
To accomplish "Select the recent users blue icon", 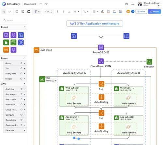I will pos(21,35).
